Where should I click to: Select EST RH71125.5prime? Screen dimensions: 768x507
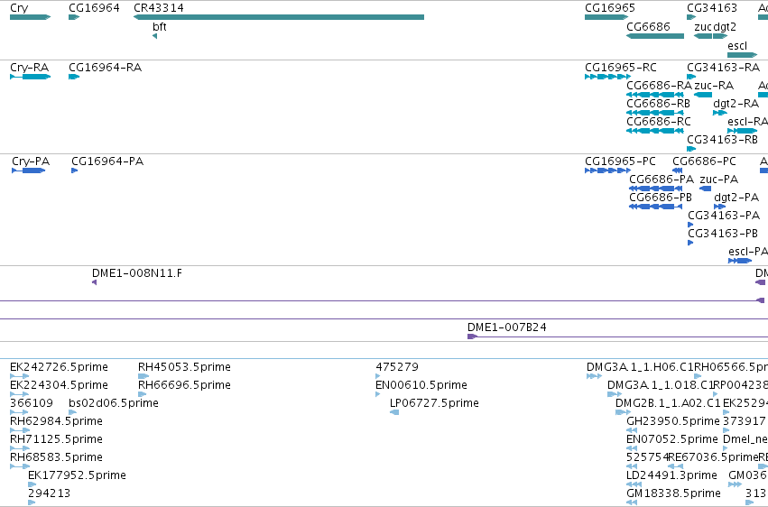click(56, 439)
